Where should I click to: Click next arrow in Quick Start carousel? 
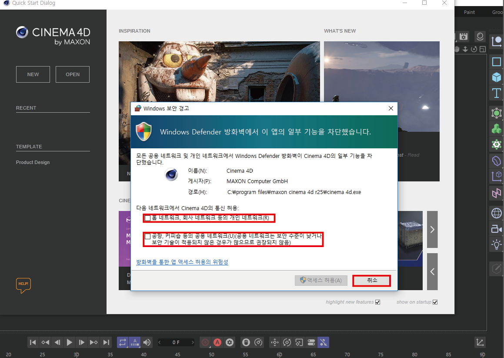click(x=432, y=229)
